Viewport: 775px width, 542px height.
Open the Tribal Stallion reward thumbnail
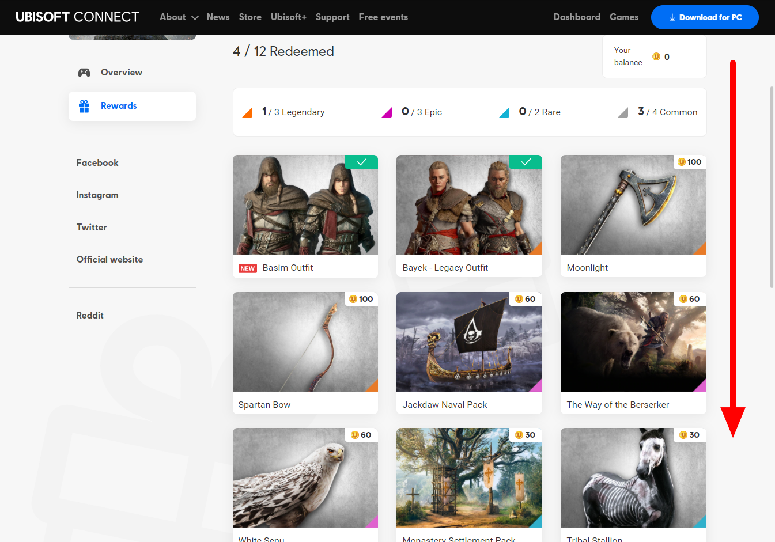pyautogui.click(x=633, y=478)
